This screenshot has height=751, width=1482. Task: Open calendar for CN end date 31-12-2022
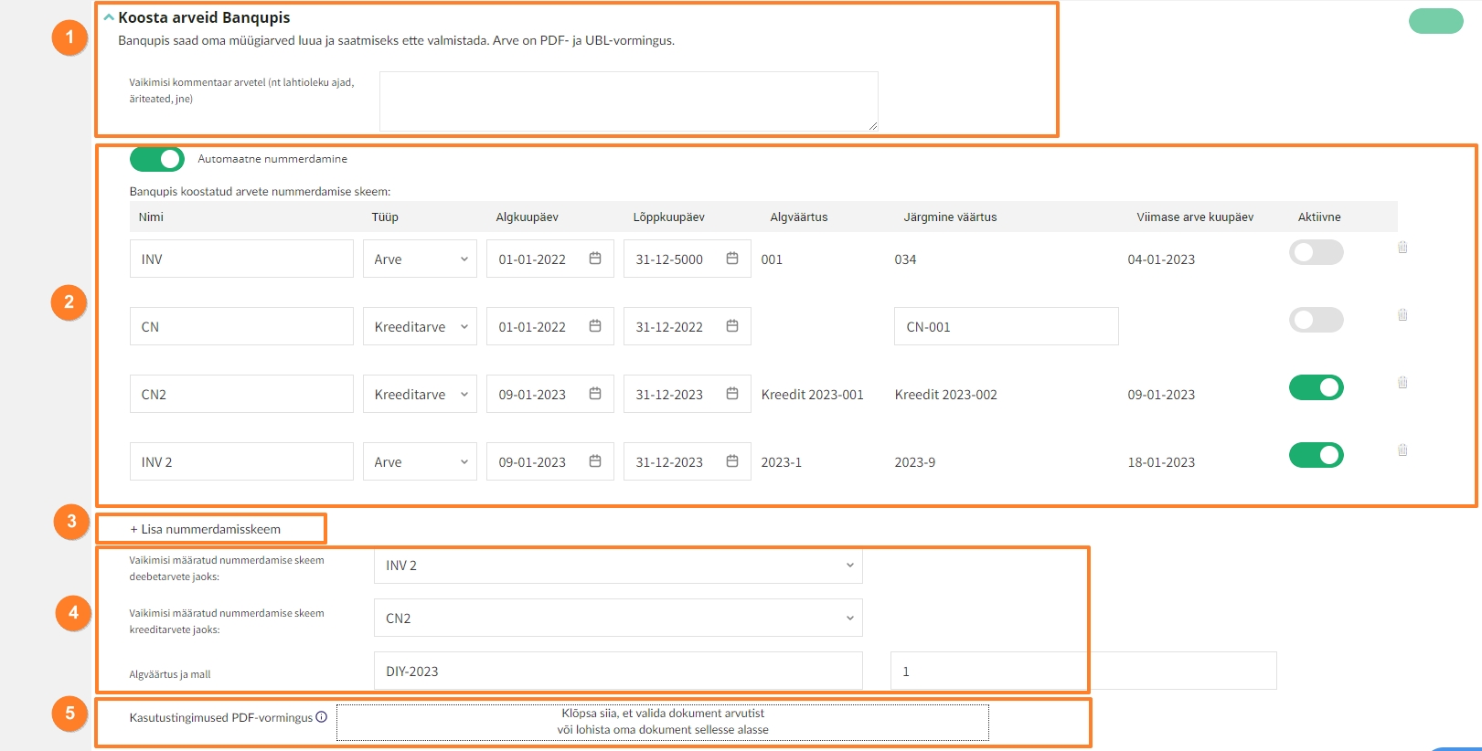732,326
